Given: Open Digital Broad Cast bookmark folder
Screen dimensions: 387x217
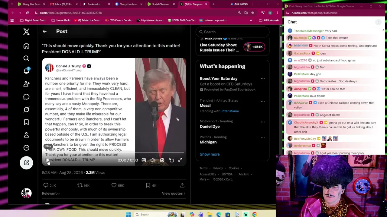Looking at the screenshot, I should point(33,20).
